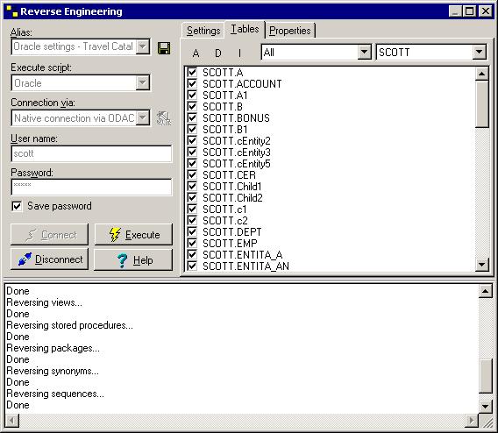Open the All filter dropdown
Screen dimensions: 498x433
[x=364, y=52]
